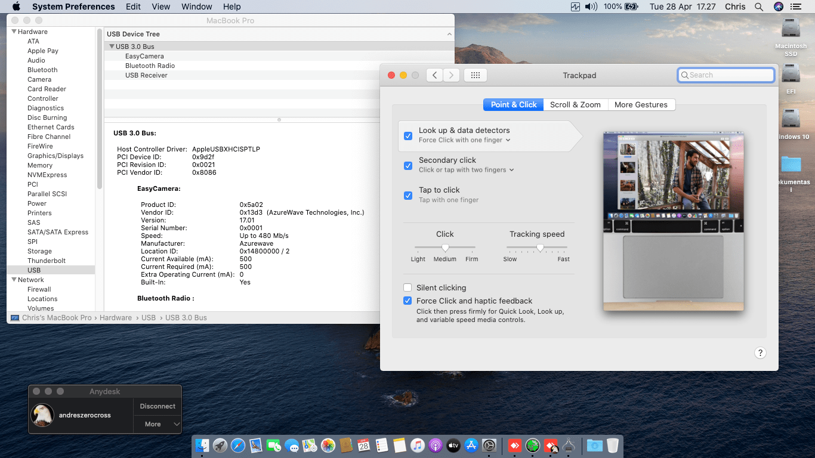Click System Preferences gear icon in Dock
815x458 pixels.
pos(489,445)
